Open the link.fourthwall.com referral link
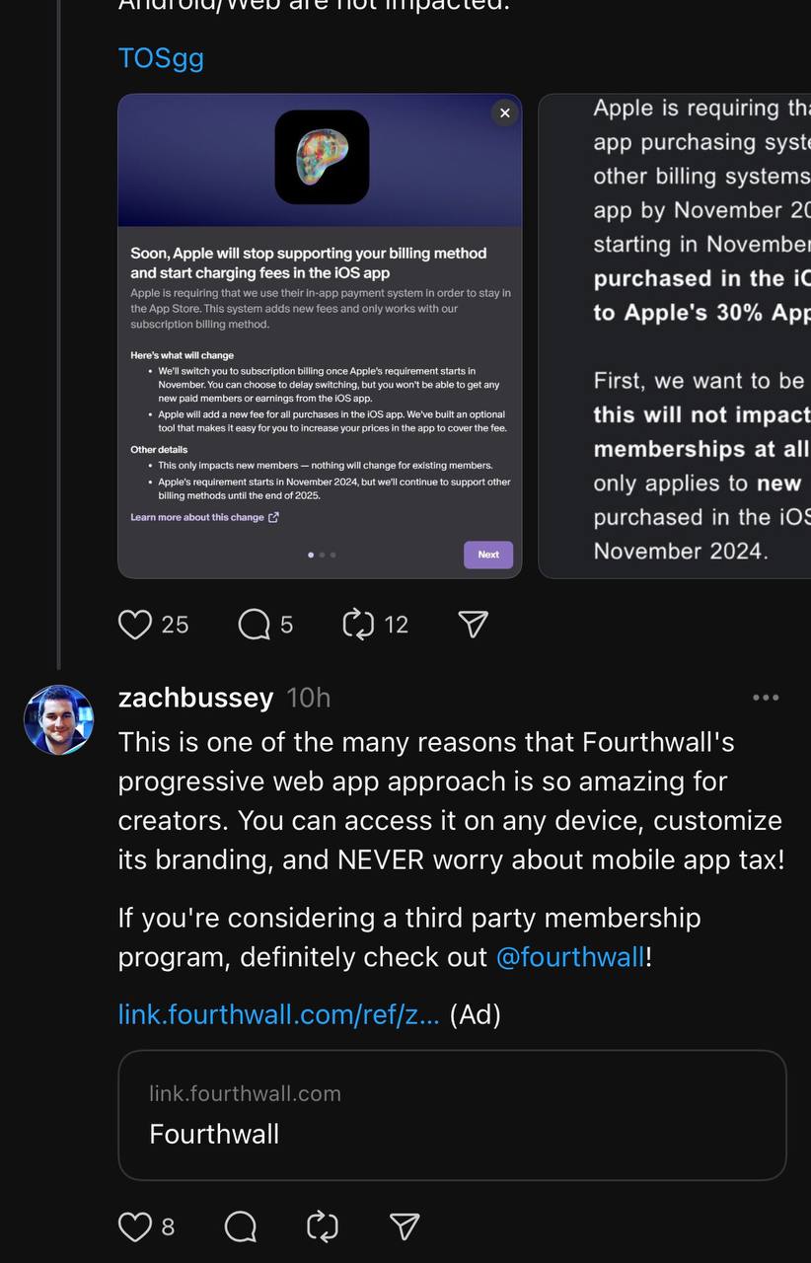The width and height of the screenshot is (811, 1263). tap(279, 1014)
